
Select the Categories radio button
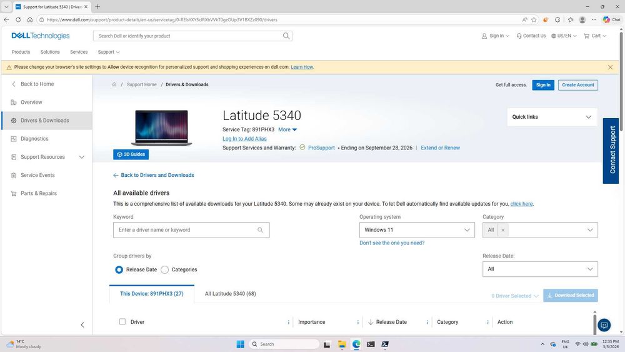(x=164, y=270)
